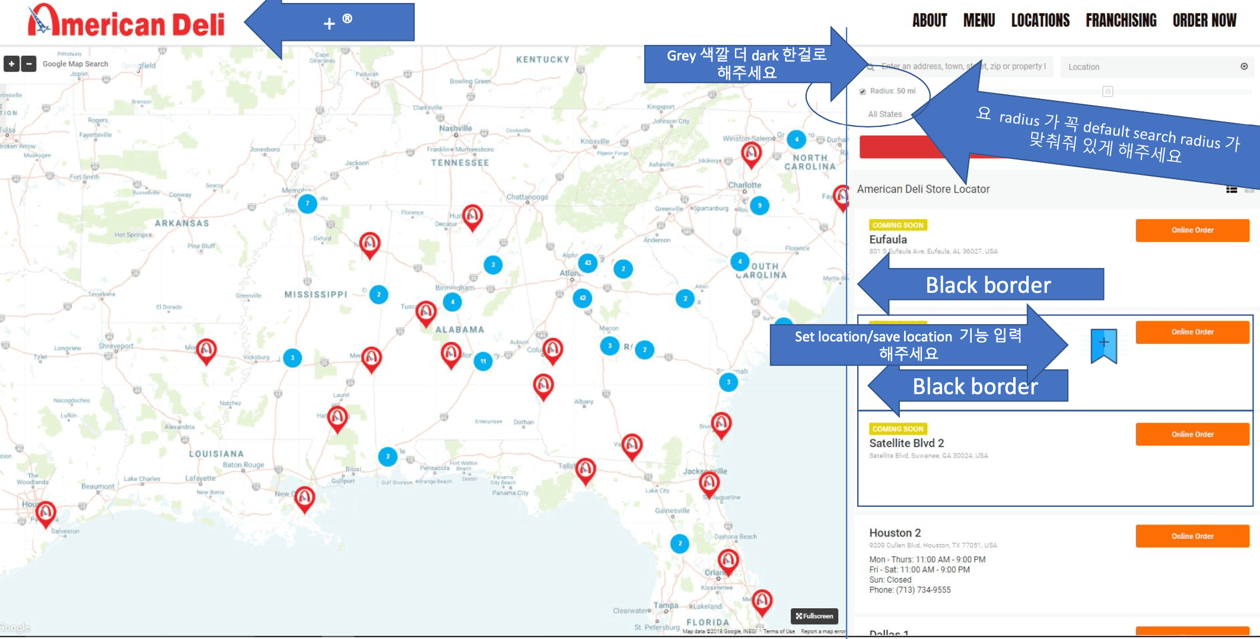Click the radius slider handle

1108,91
